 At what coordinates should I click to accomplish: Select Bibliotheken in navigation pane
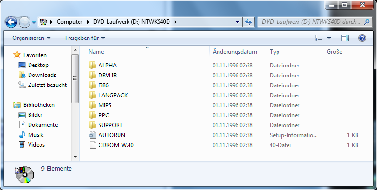[39, 105]
